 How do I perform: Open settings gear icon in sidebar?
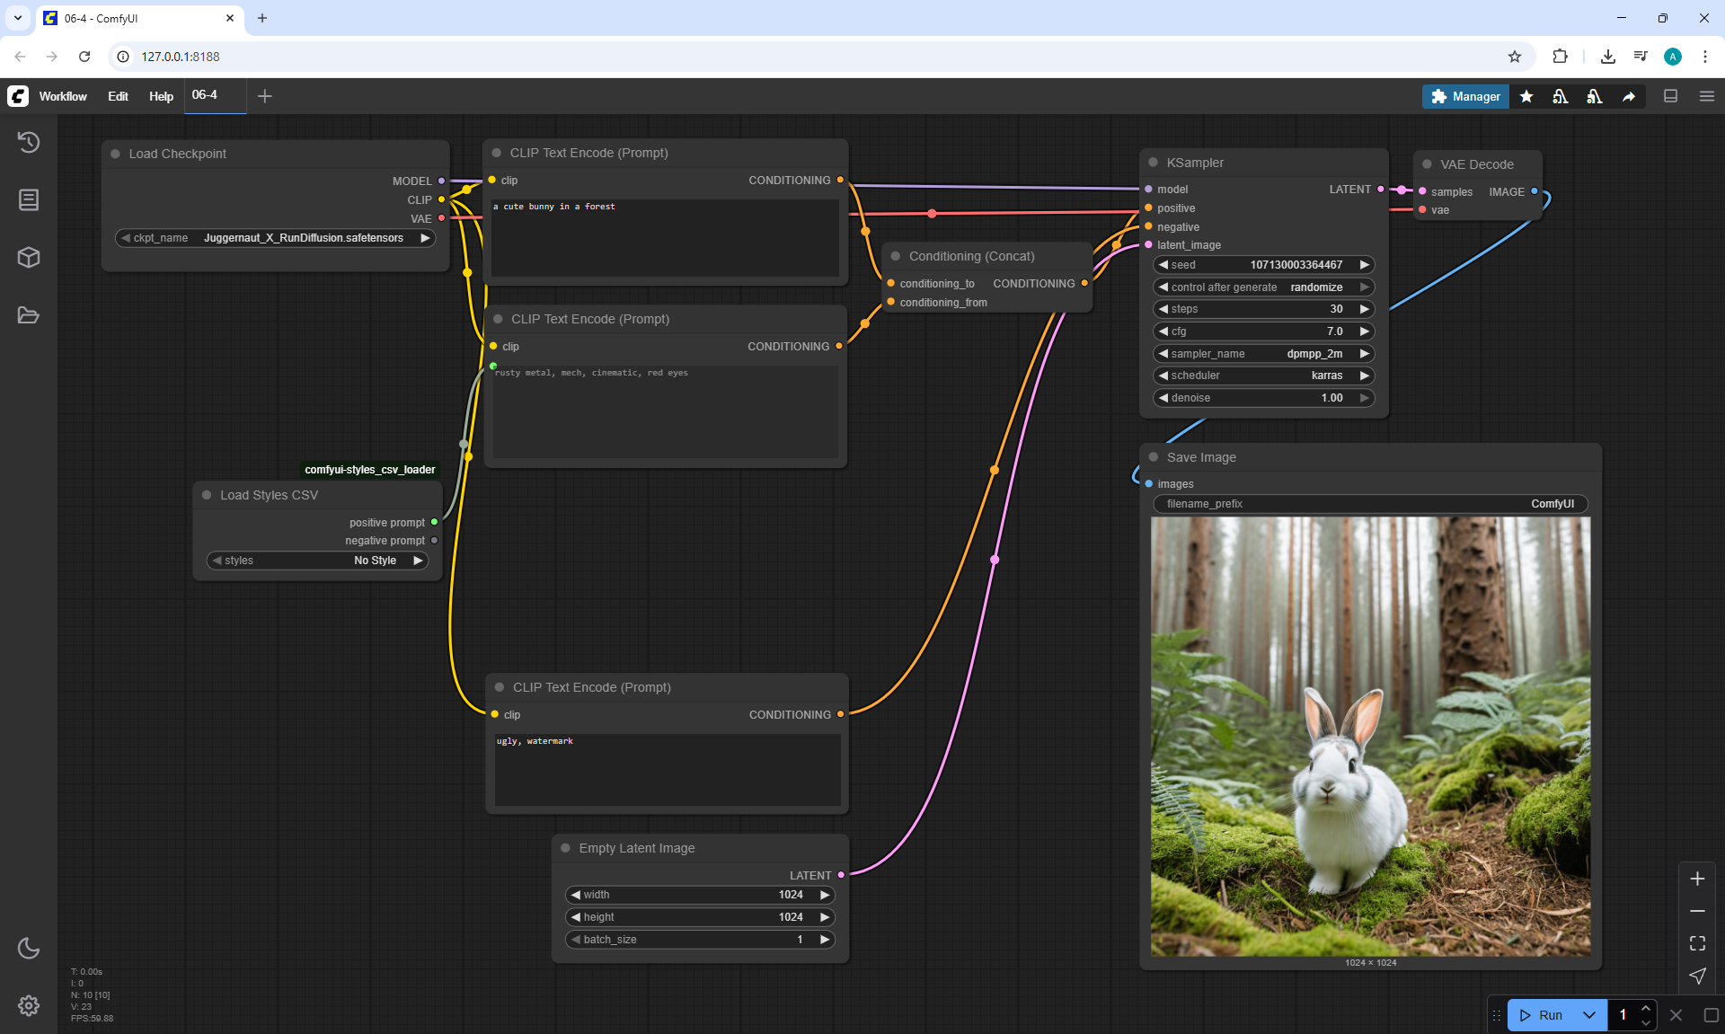29,1005
